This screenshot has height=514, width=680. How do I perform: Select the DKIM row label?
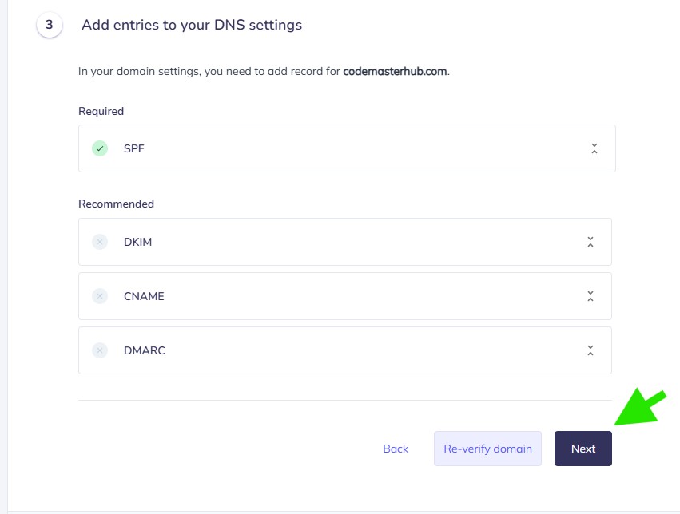[137, 242]
